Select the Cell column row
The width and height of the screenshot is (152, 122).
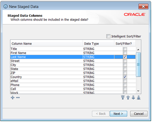click(73, 89)
